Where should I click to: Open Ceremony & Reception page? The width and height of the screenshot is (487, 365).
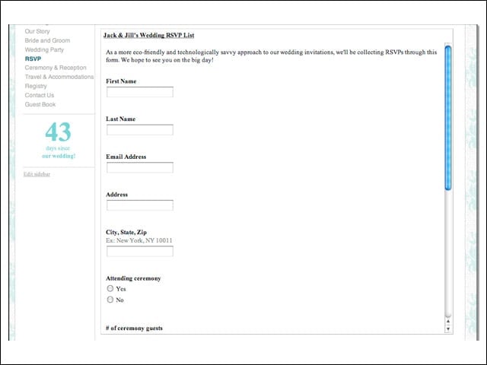pyautogui.click(x=56, y=68)
